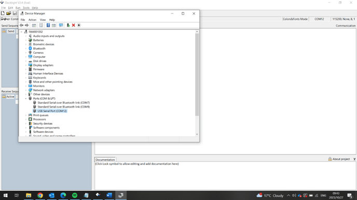Select Standard Serial over Bluetooth link (COM7)
357x200 pixels.
pos(63,103)
